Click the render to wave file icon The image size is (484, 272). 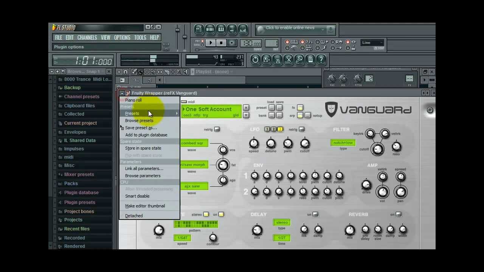click(277, 60)
